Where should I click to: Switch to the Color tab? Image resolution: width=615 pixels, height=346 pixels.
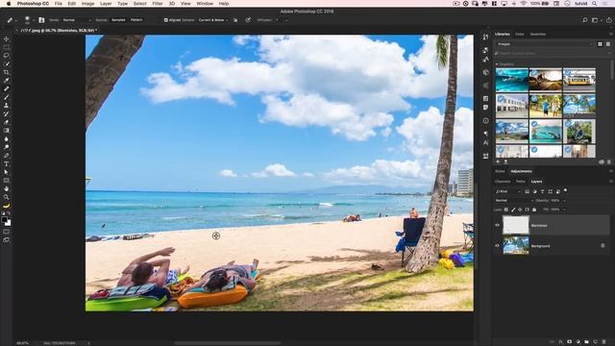pos(520,35)
